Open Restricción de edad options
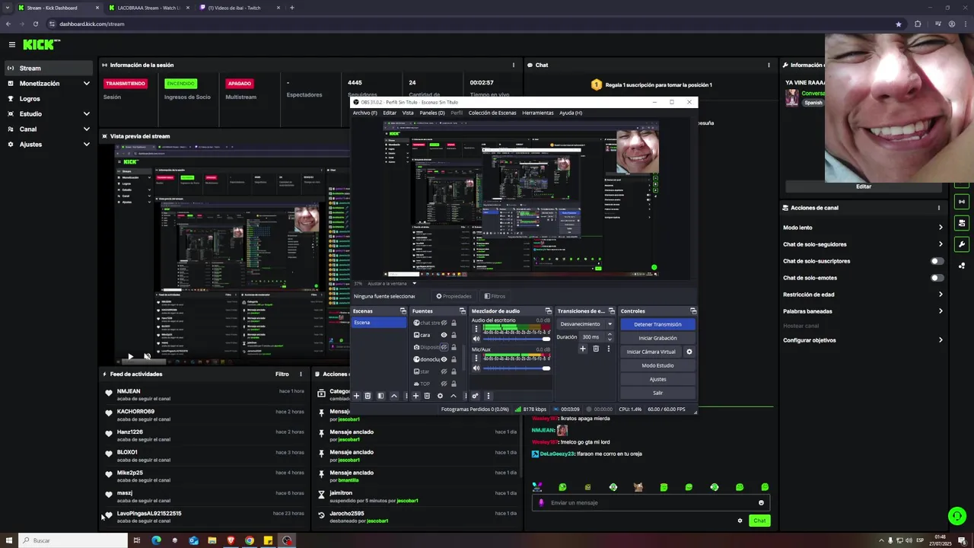 pyautogui.click(x=863, y=295)
